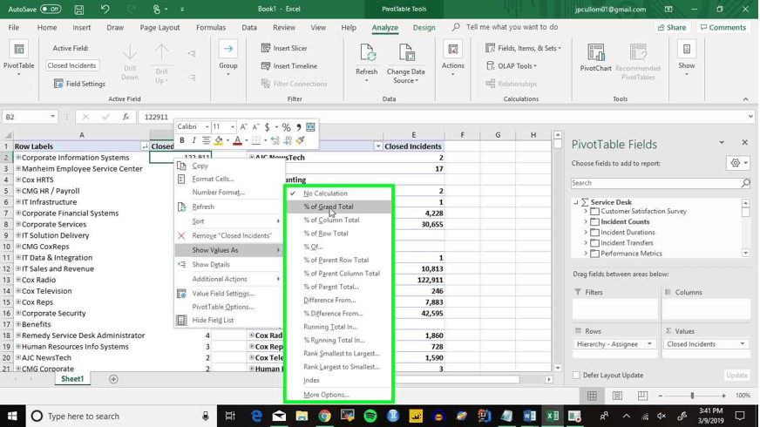Click the PivotTable Fields search box
The image size is (760, 427).
(x=660, y=183)
